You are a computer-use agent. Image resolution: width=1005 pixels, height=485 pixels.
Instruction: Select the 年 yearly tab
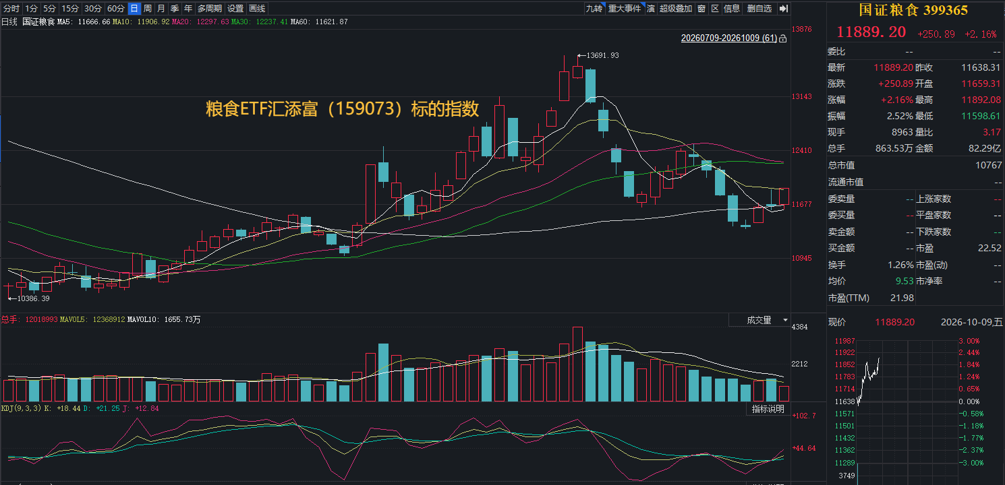[x=188, y=9]
